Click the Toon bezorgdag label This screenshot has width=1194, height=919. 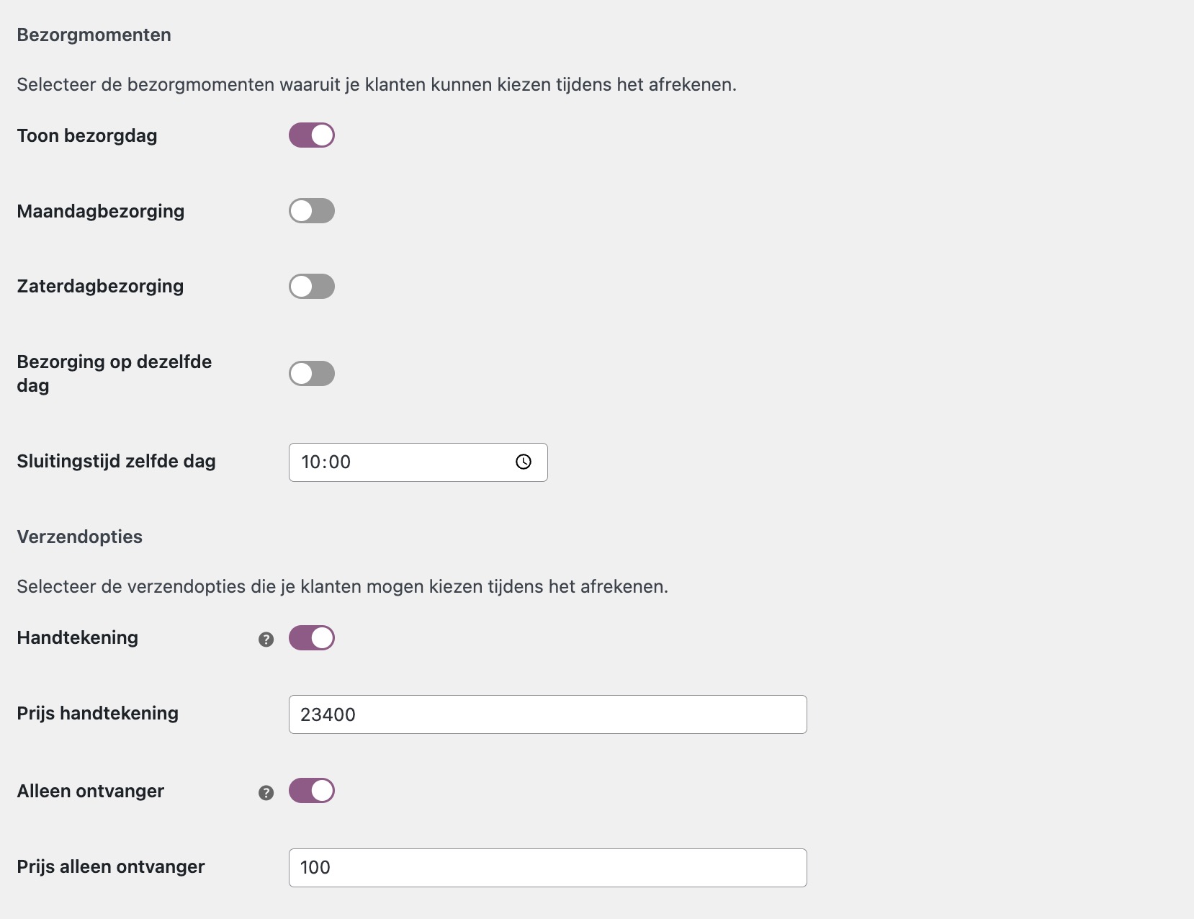[86, 135]
